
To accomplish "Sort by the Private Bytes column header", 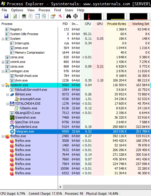I will [x=116, y=24].
